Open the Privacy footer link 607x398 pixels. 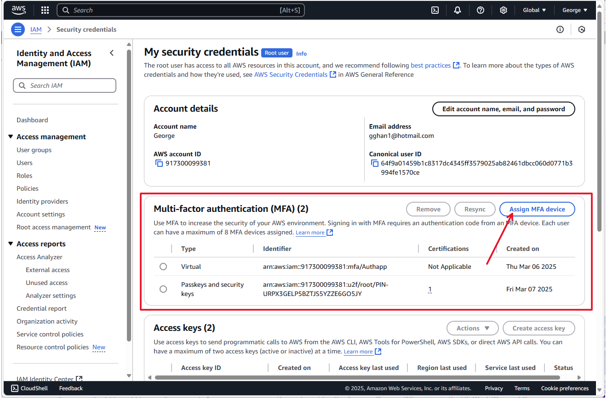494,388
